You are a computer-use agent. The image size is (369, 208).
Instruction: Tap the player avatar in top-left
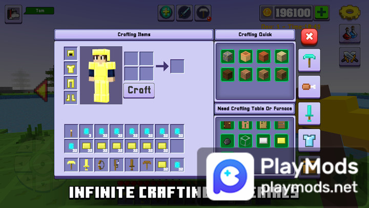13,14
